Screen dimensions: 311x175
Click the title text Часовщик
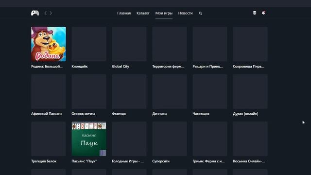pyautogui.click(x=201, y=114)
